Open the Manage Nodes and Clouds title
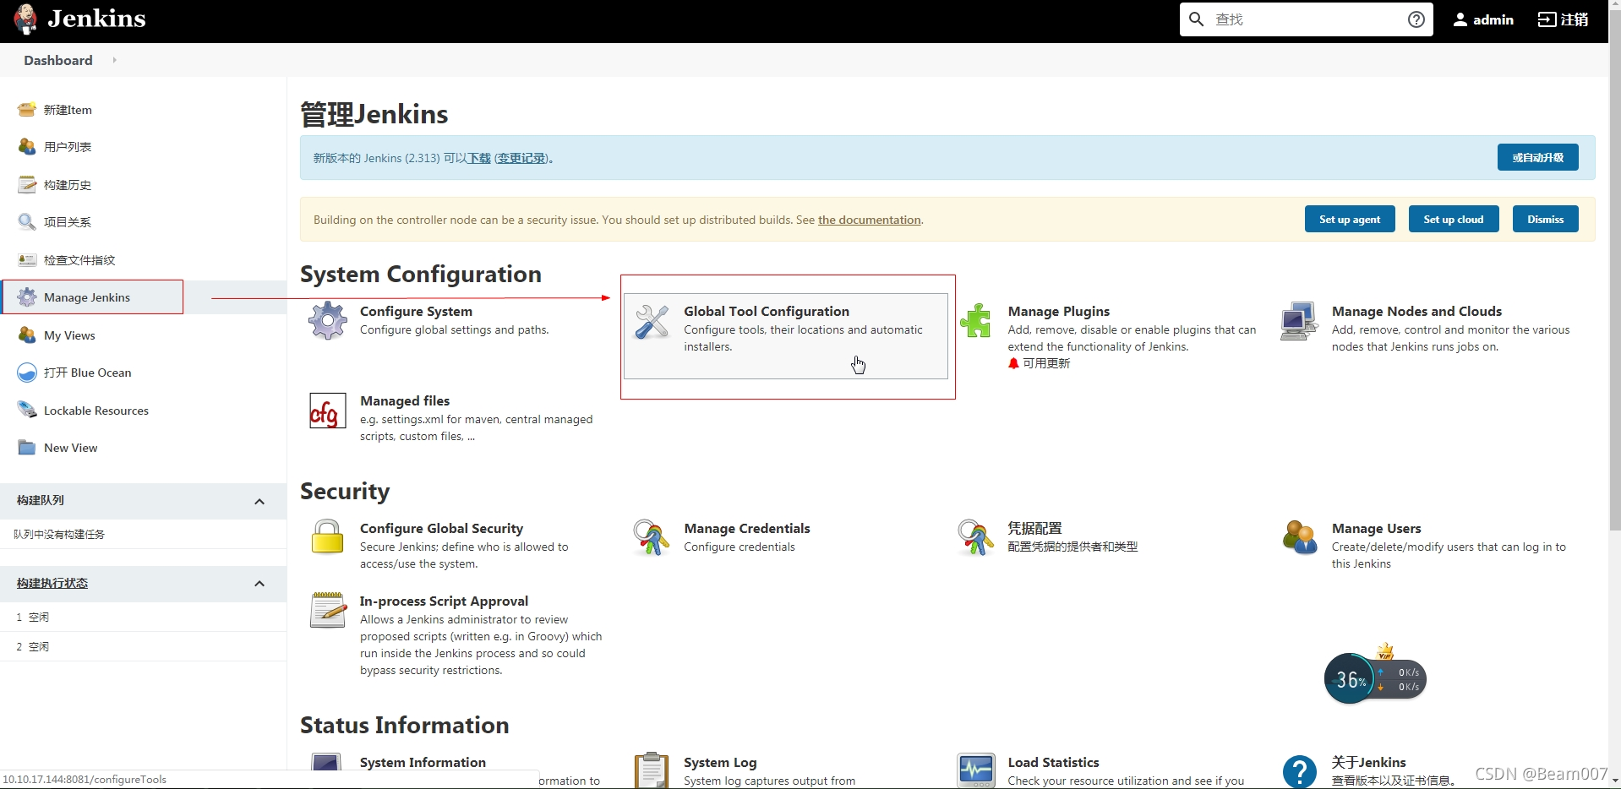Screen dimensions: 1621x789 click(x=1416, y=311)
